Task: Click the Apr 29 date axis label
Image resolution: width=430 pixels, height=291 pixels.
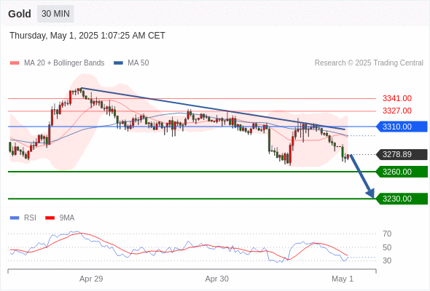Action: (91, 279)
